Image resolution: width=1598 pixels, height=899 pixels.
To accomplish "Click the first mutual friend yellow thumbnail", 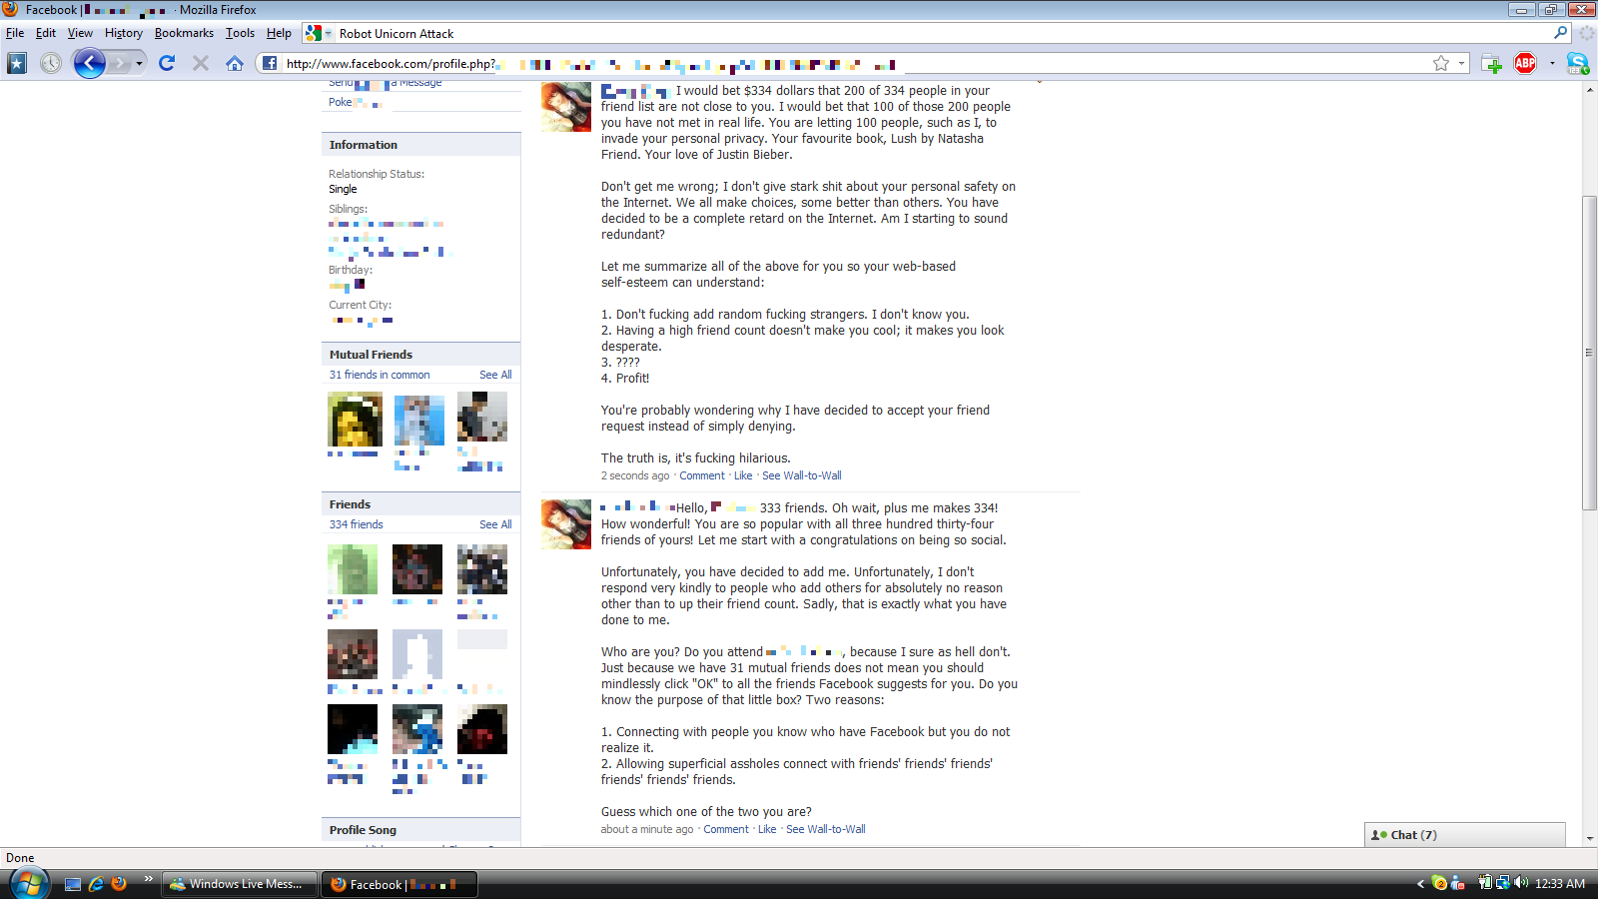I will click(x=355, y=420).
